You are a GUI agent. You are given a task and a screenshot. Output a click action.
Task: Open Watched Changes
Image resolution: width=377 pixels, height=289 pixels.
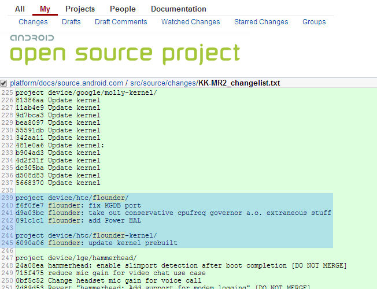(191, 22)
